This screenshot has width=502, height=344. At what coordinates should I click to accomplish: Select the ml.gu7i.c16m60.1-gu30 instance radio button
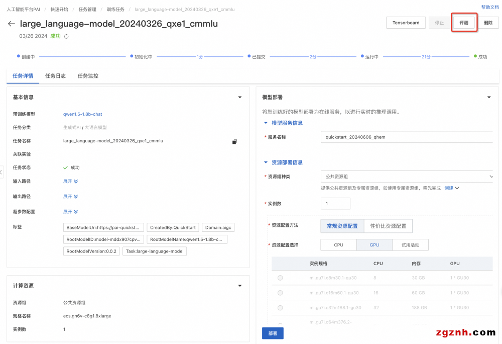[x=280, y=293]
